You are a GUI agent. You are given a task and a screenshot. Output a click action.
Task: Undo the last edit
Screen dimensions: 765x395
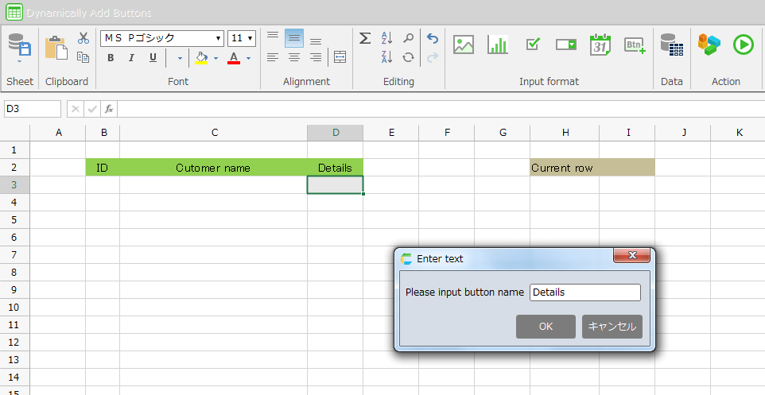432,38
